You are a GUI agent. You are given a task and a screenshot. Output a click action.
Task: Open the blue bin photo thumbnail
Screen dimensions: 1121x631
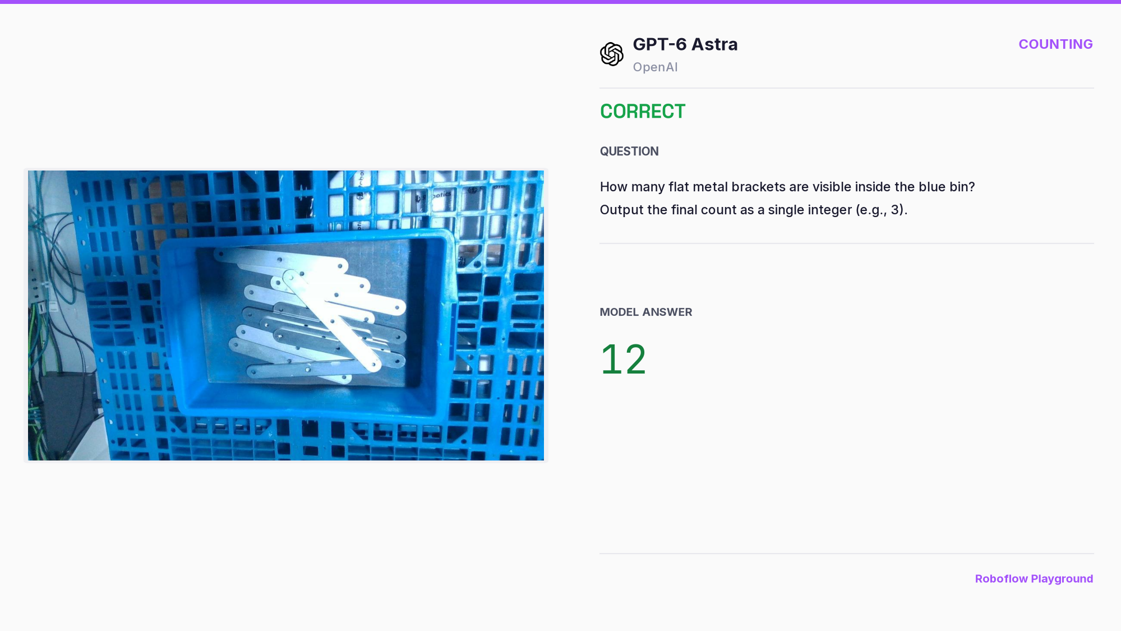pyautogui.click(x=286, y=315)
